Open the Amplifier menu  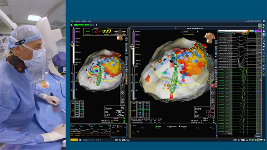pos(77,21)
